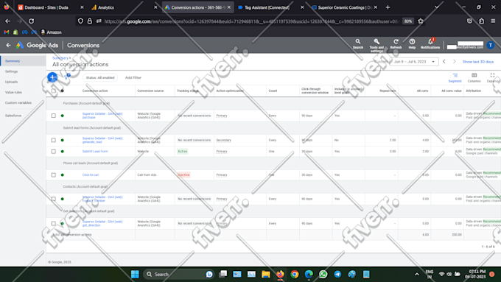Open Custom variables in left sidebar

click(18, 103)
